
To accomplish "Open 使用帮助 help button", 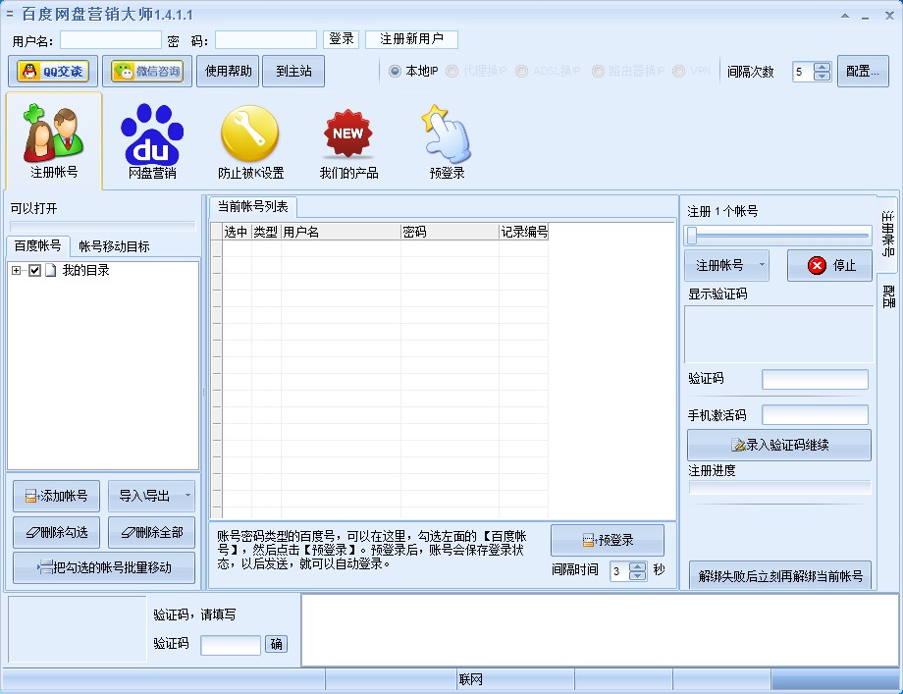I will [227, 70].
